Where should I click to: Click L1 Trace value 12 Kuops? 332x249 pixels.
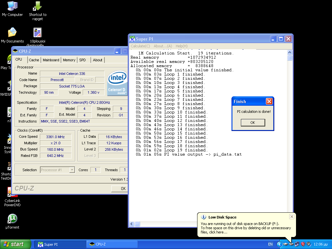click(114, 143)
